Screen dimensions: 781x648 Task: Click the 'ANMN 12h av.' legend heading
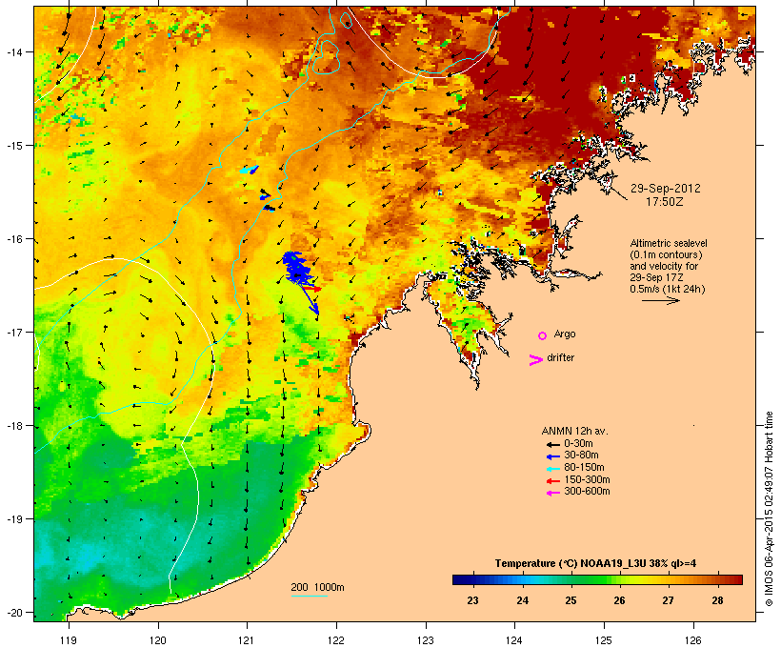click(574, 431)
